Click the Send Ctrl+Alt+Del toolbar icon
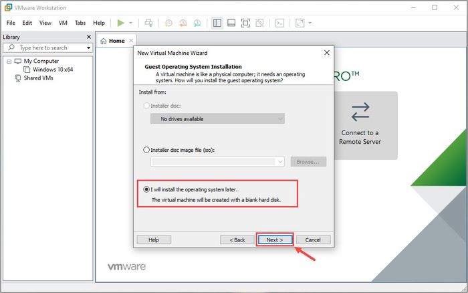This screenshot has width=468, height=293. point(148,23)
